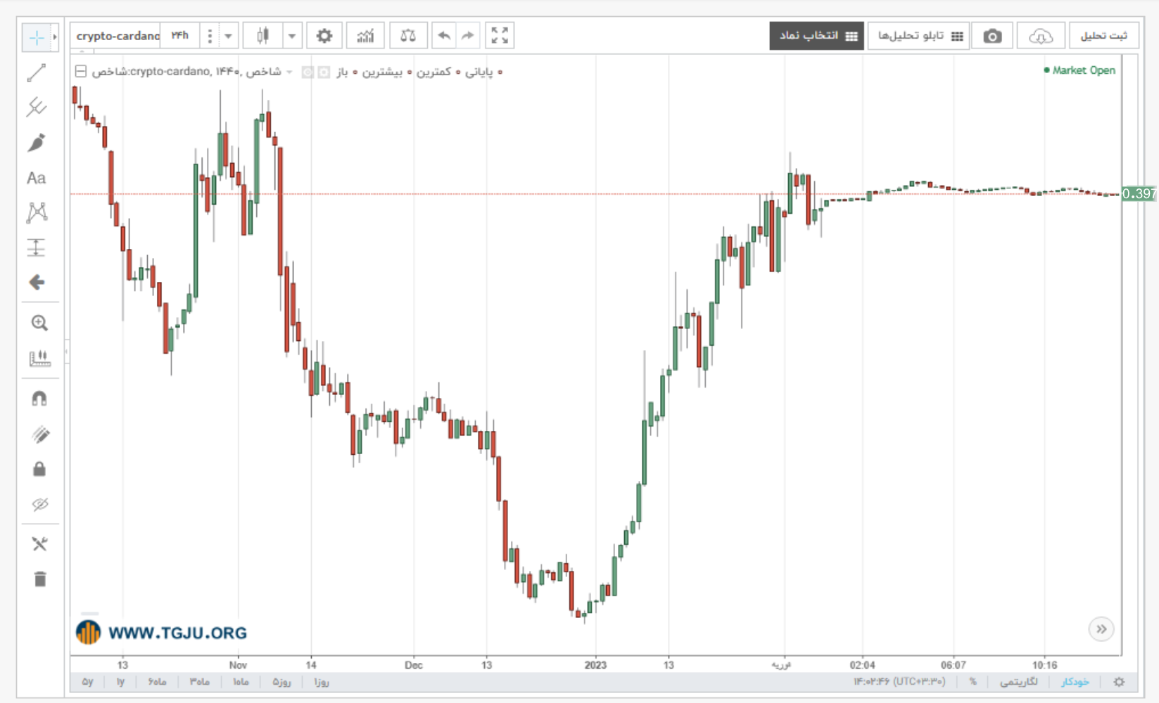The height and width of the screenshot is (703, 1159).
Task: Delete all drawings with trash icon
Action: click(39, 579)
